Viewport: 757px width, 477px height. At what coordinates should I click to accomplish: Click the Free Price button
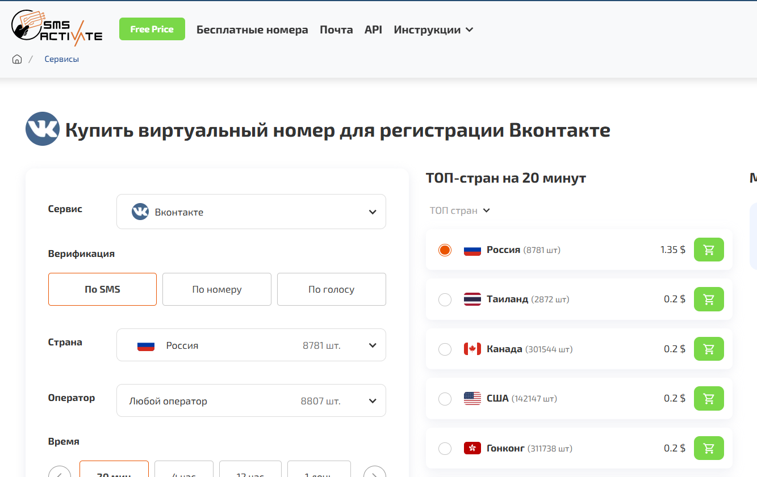pyautogui.click(x=152, y=29)
